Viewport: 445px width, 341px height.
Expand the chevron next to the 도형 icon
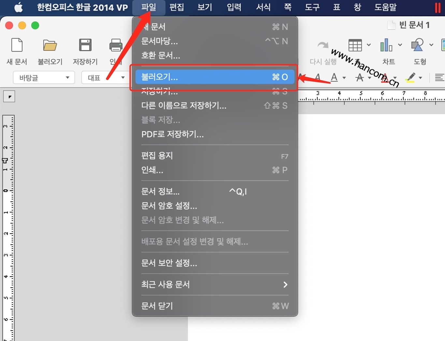[x=431, y=45]
